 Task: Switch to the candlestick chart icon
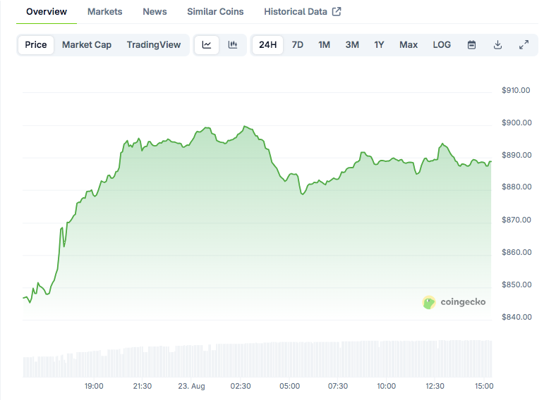click(232, 44)
